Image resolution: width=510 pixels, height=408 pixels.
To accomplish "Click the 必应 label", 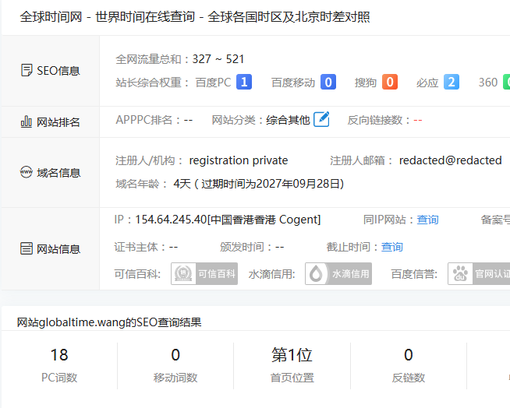I will click(427, 83).
